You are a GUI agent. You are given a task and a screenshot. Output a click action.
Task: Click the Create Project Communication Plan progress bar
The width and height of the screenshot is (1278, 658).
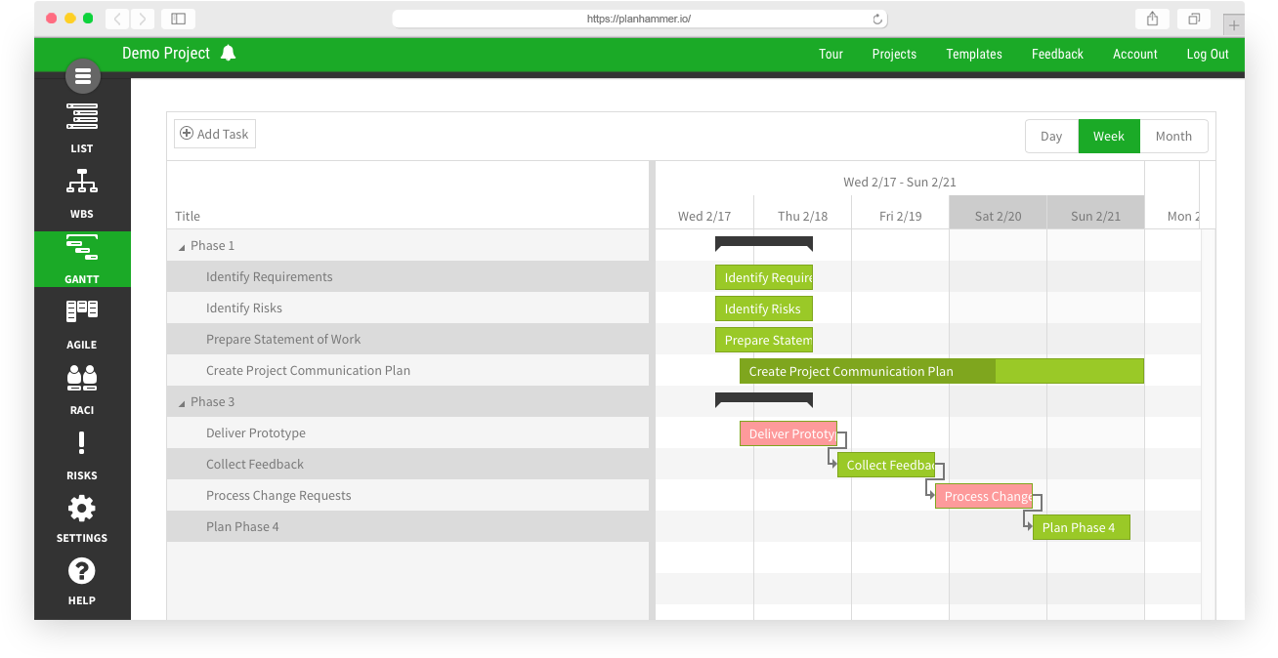click(942, 371)
